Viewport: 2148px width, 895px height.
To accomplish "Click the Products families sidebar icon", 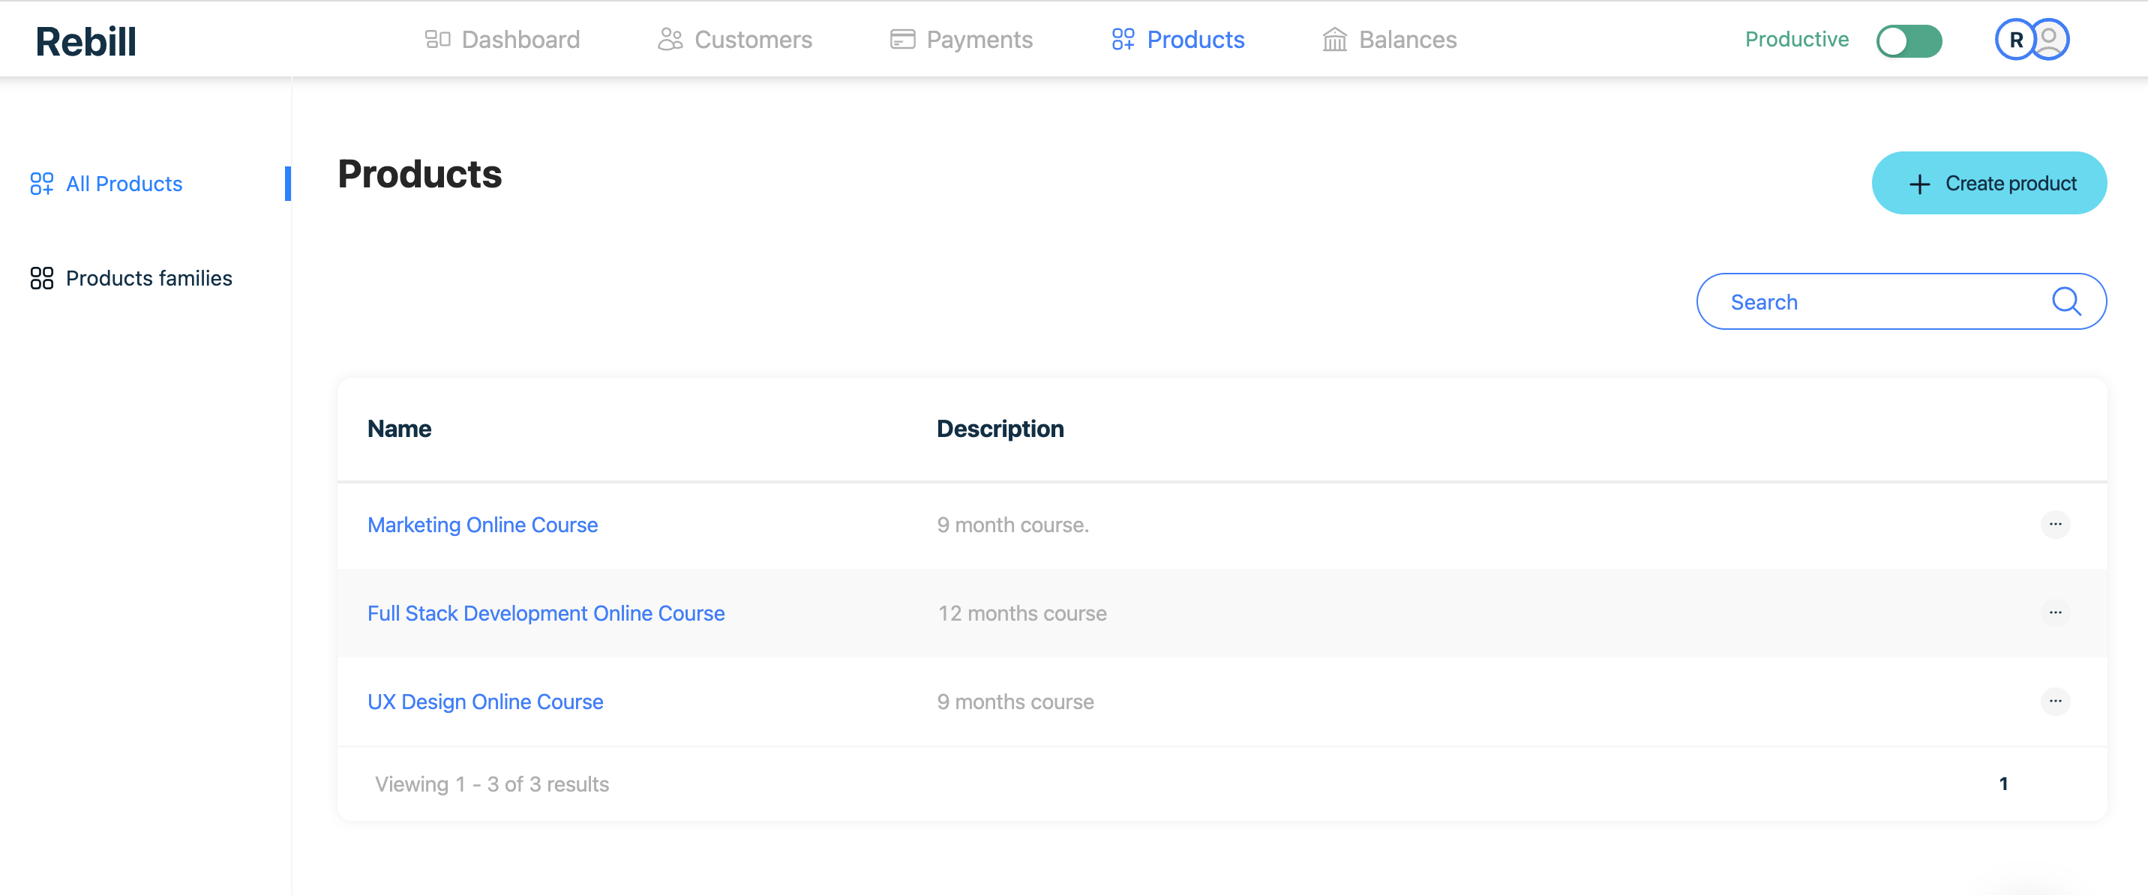I will [42, 277].
